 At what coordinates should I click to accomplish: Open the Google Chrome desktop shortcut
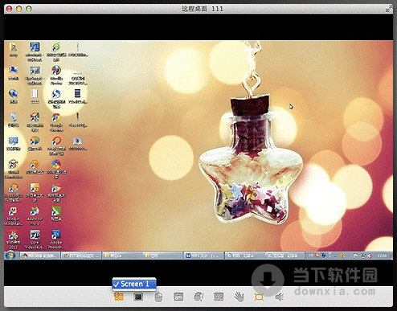pyautogui.click(x=56, y=122)
